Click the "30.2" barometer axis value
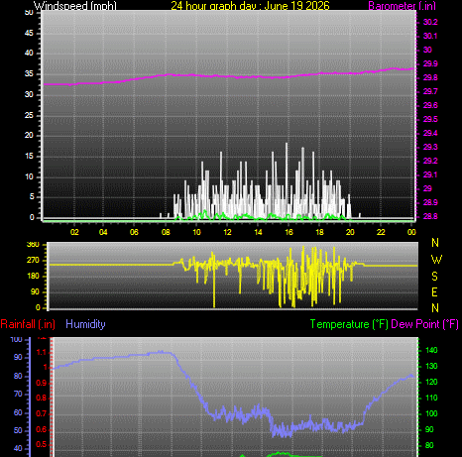The image size is (462, 457). [x=430, y=22]
